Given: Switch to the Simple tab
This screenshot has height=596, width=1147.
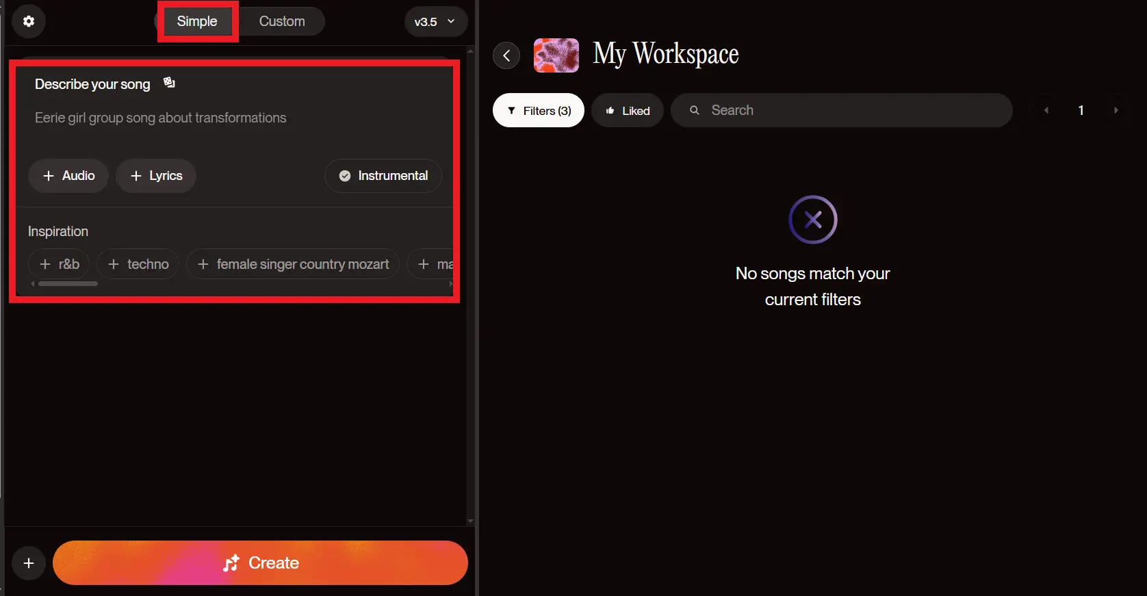Looking at the screenshot, I should 197,21.
